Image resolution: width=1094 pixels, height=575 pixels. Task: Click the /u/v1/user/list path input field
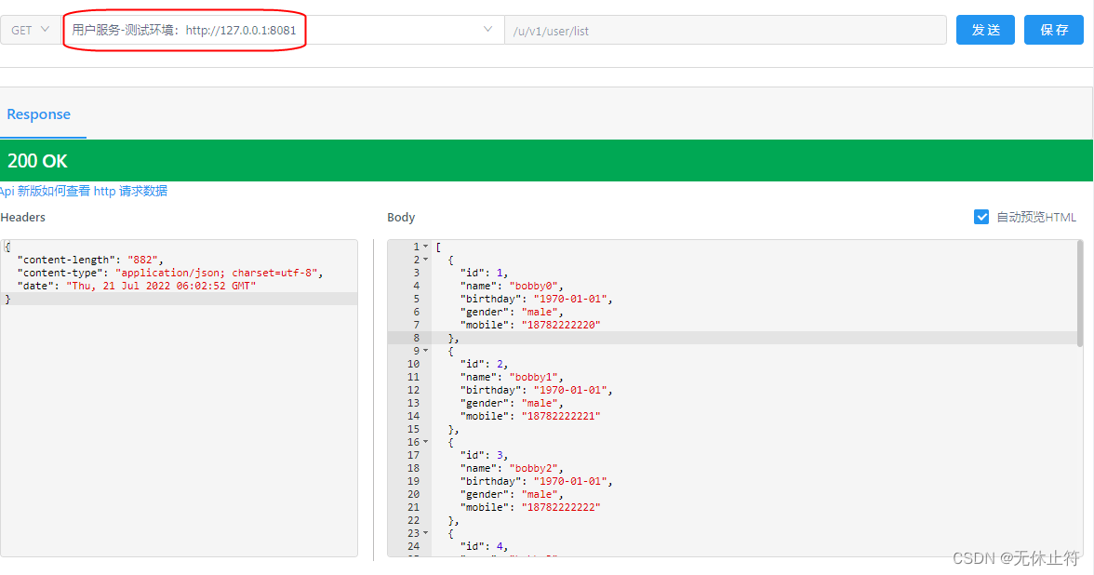coord(726,31)
